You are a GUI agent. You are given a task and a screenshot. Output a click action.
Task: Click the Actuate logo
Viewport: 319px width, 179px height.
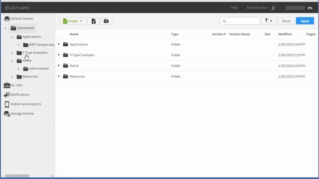[17, 8]
